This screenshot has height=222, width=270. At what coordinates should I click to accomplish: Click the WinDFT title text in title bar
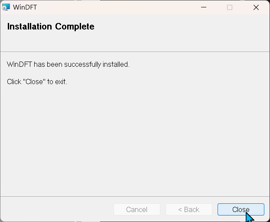pos(25,7)
